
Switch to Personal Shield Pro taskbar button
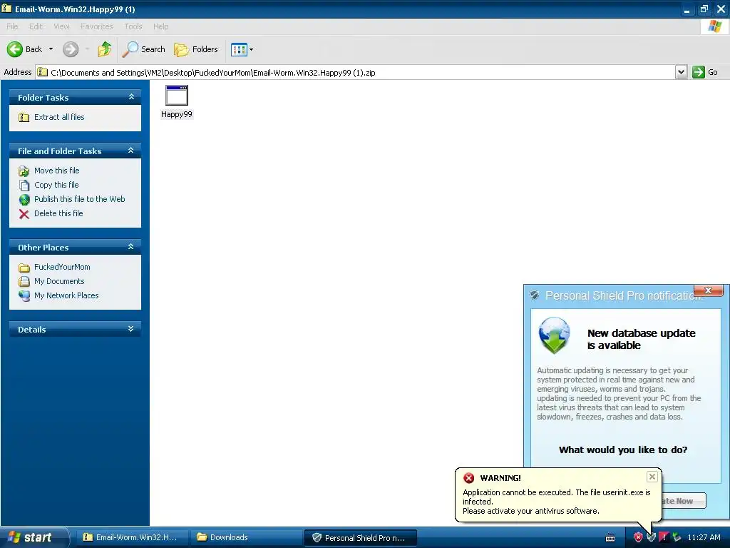click(x=360, y=538)
